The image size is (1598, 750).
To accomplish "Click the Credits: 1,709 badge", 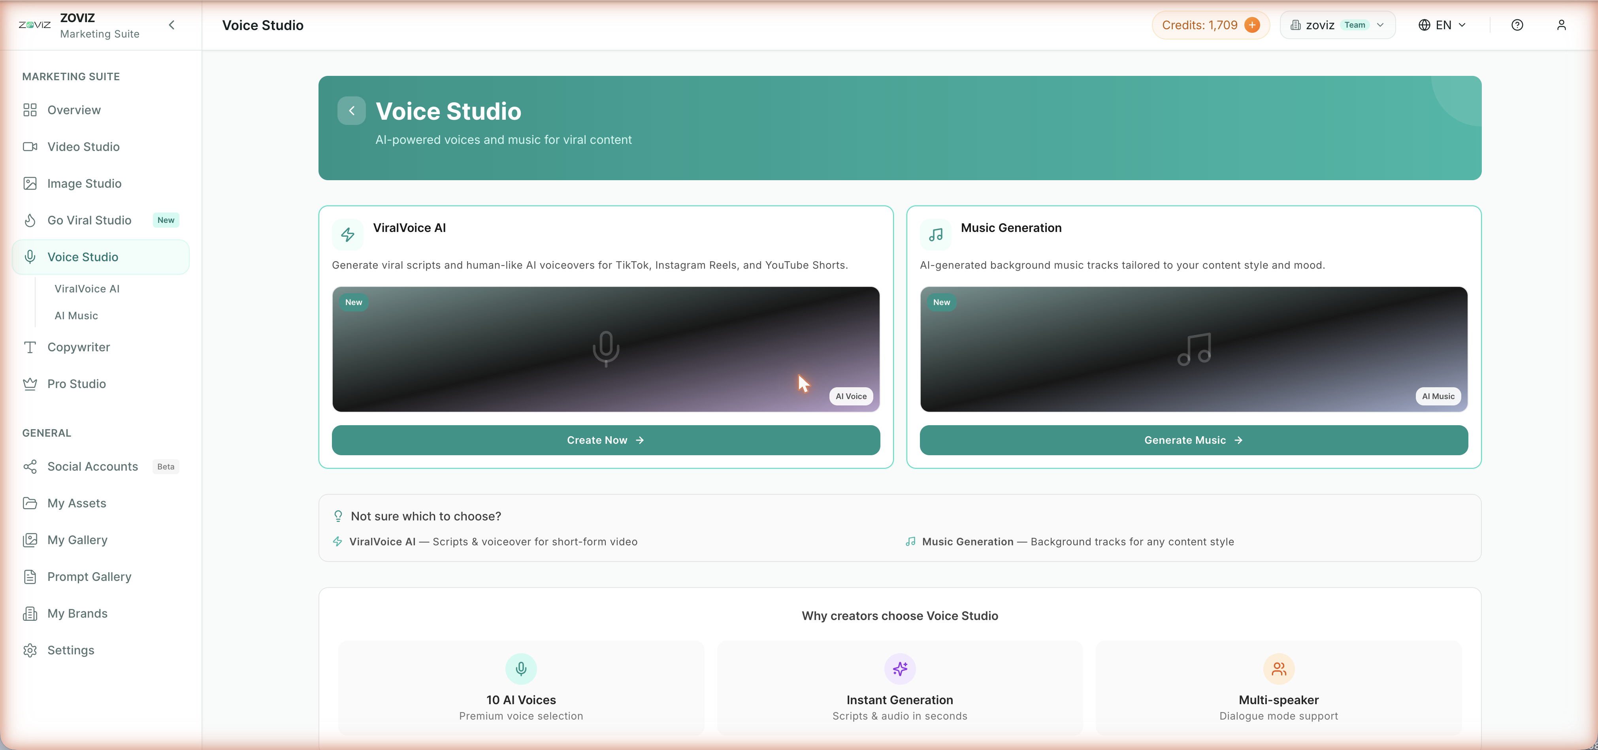I will point(1211,25).
